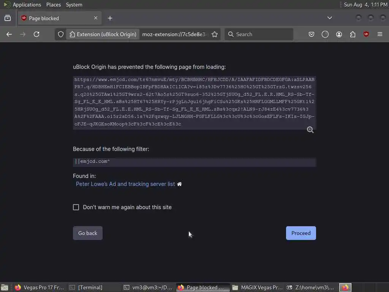Open the System menu

tap(74, 5)
